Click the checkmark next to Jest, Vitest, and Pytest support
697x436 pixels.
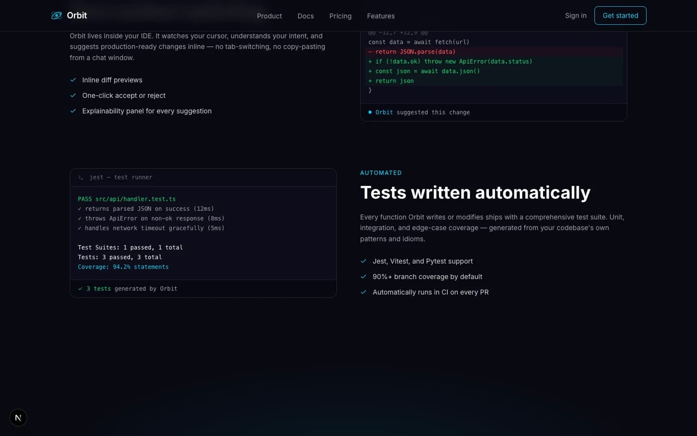pos(364,261)
